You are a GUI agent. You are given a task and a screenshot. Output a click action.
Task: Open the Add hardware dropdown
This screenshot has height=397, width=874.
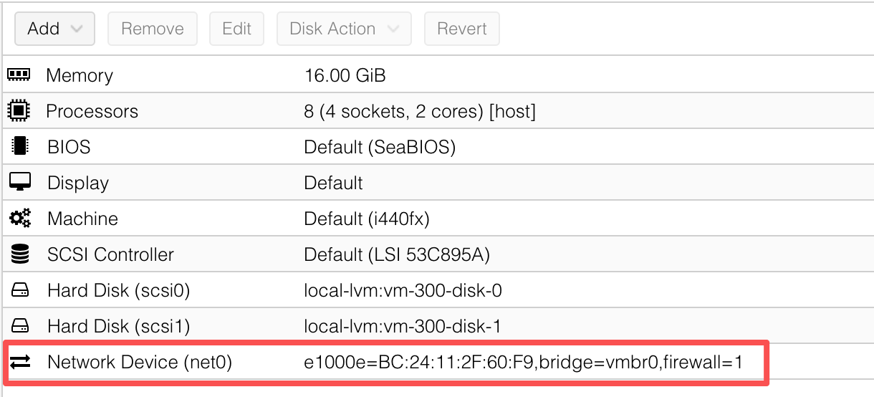pyautogui.click(x=55, y=29)
